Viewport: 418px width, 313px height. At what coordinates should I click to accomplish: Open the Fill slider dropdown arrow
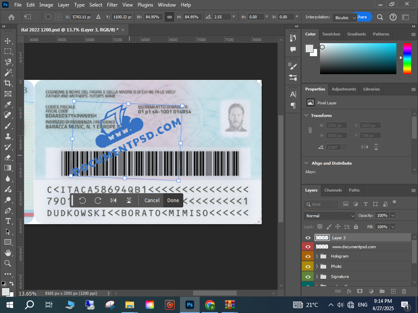pos(393,227)
